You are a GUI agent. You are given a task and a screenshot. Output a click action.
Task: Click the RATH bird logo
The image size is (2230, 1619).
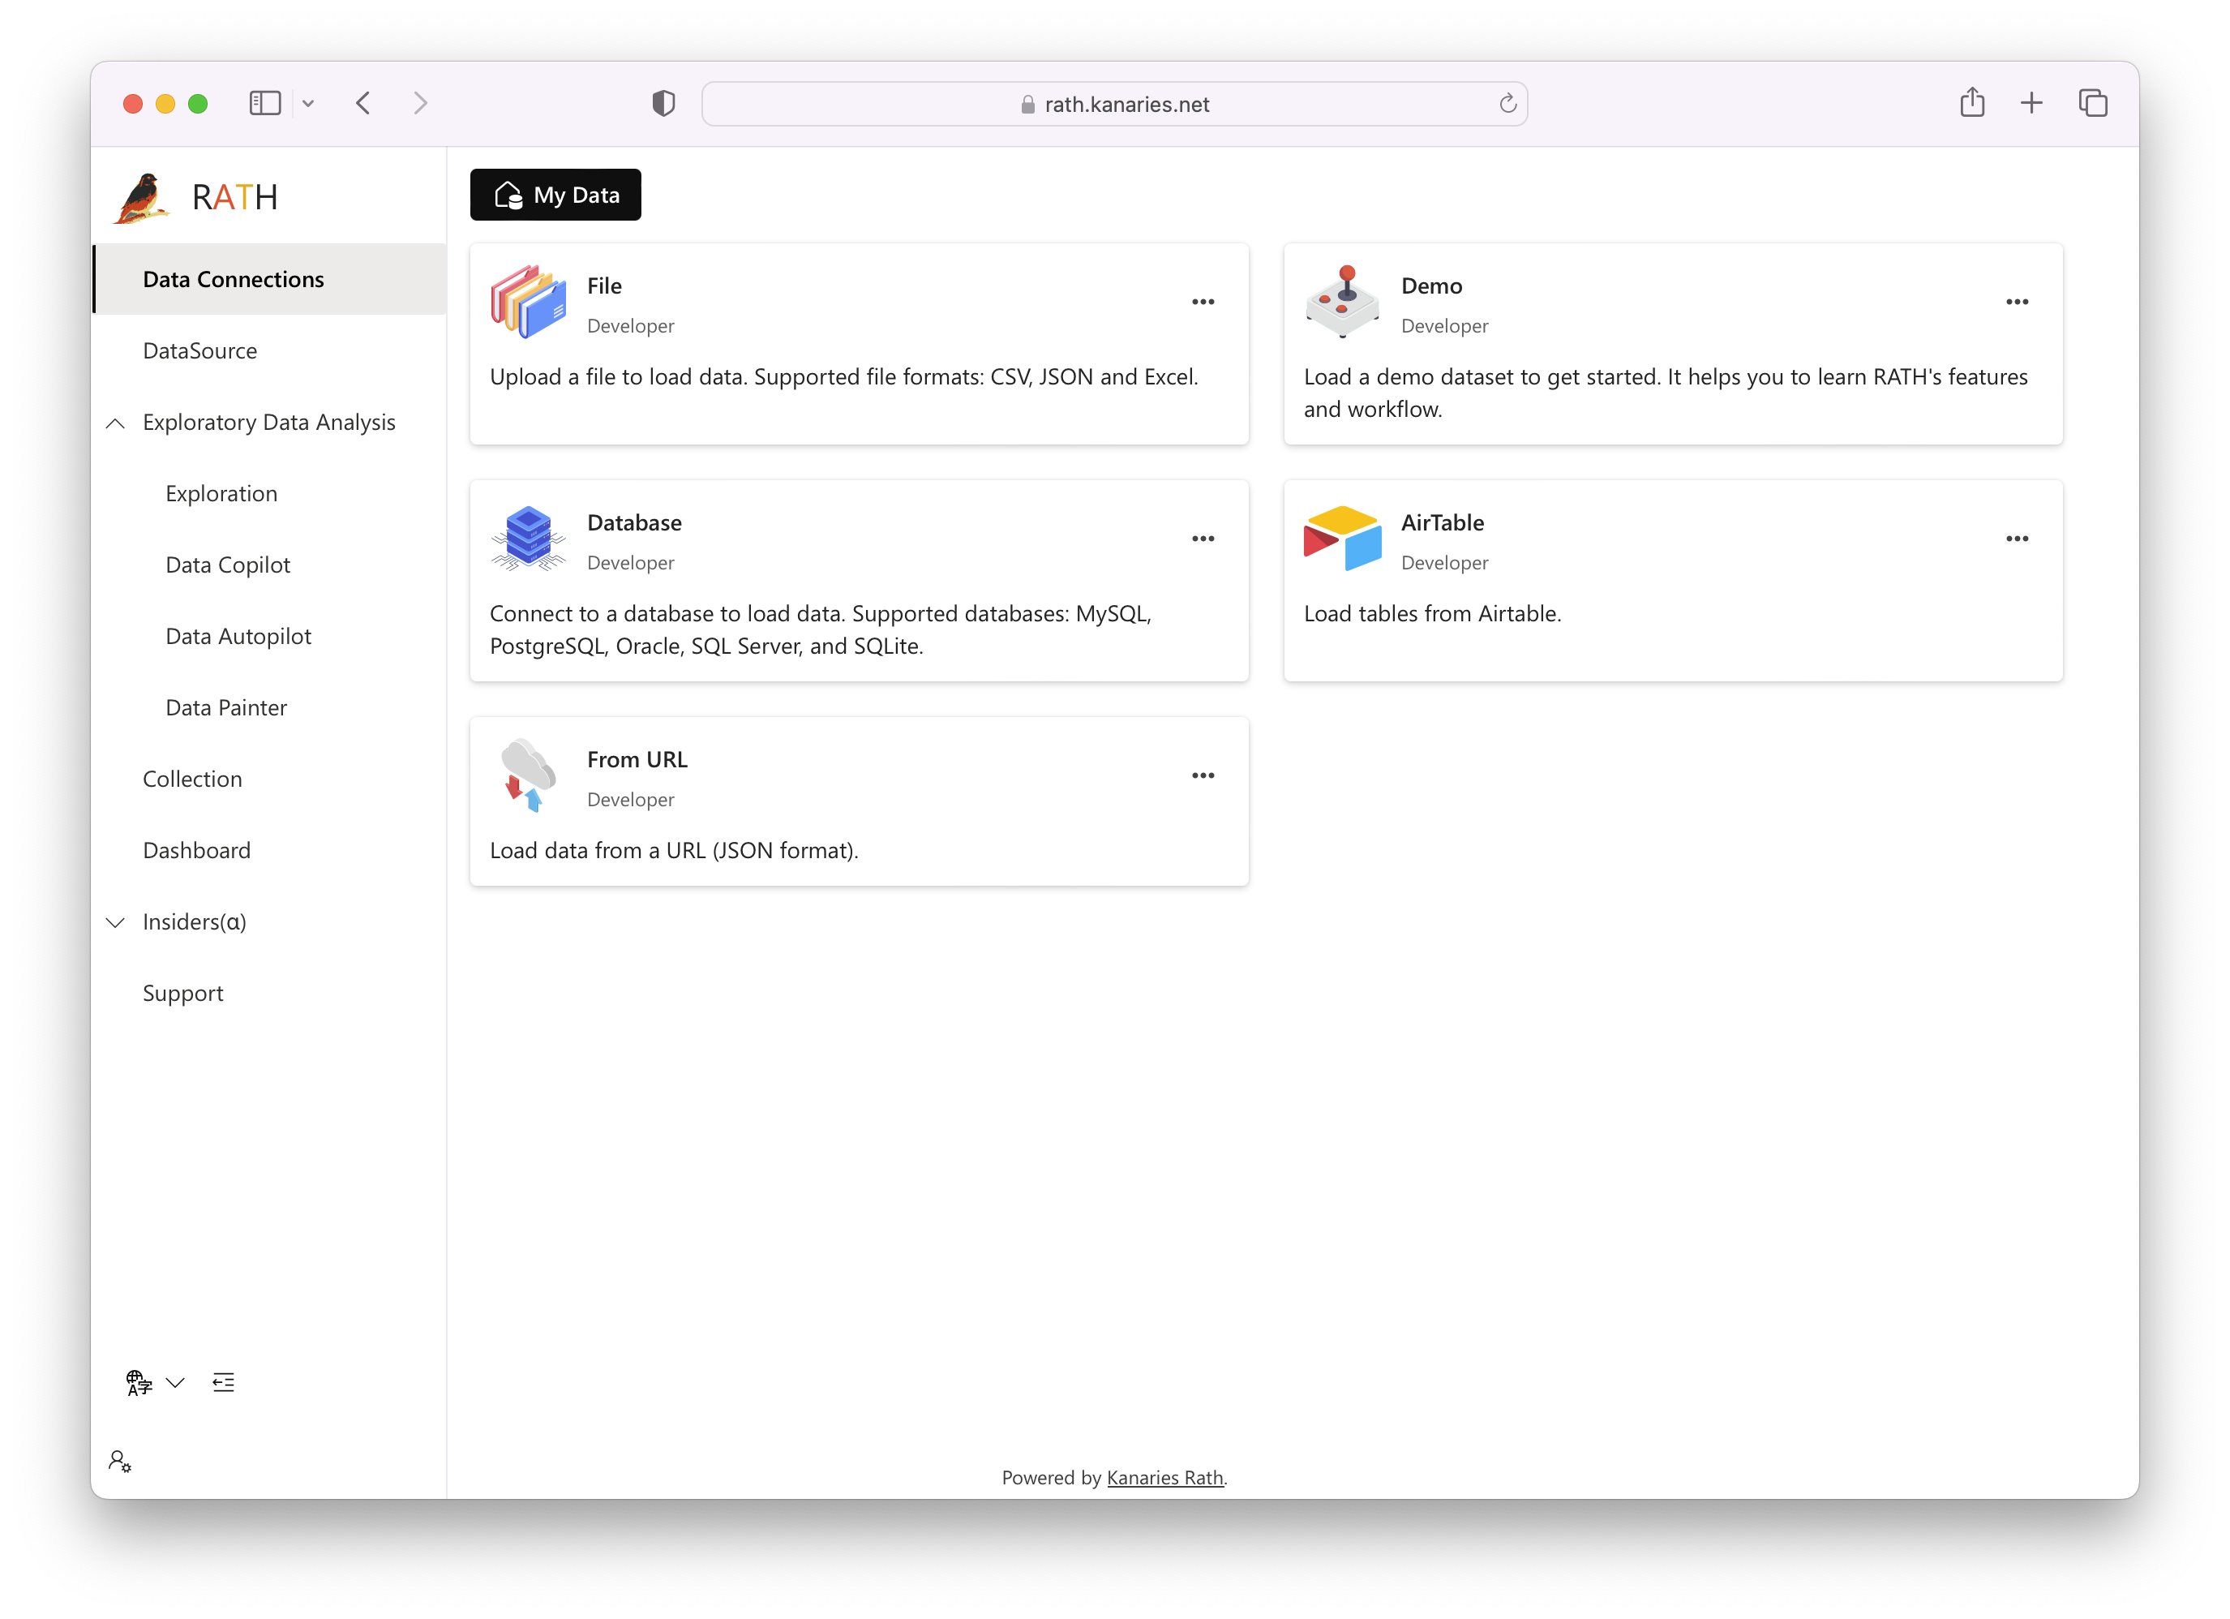click(143, 198)
